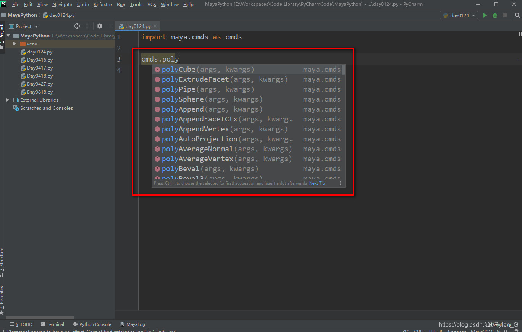Choose polyCube completion suggestion
Image resolution: width=522 pixels, height=332 pixels.
pos(247,70)
